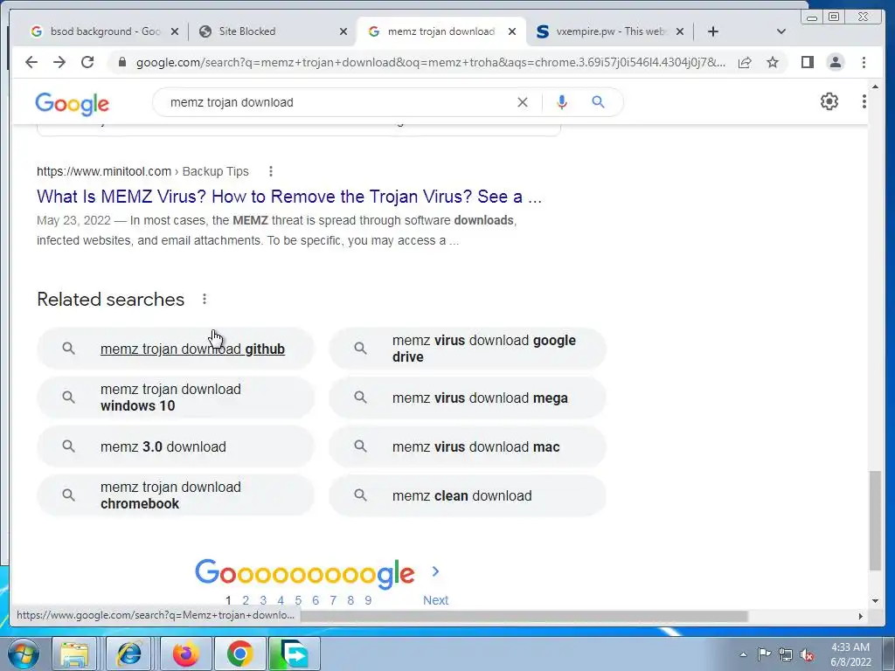Open Chrome's three-dot menu
The width and height of the screenshot is (895, 671).
click(x=864, y=62)
